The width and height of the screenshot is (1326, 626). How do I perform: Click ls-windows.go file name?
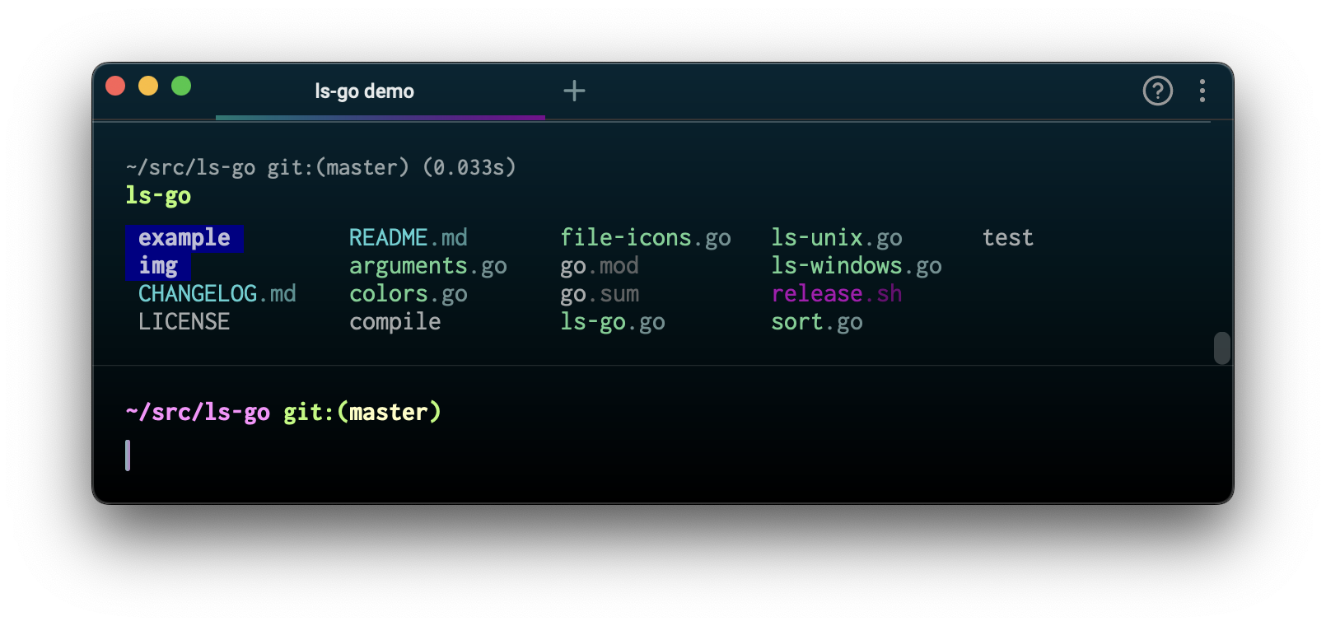[x=857, y=266]
